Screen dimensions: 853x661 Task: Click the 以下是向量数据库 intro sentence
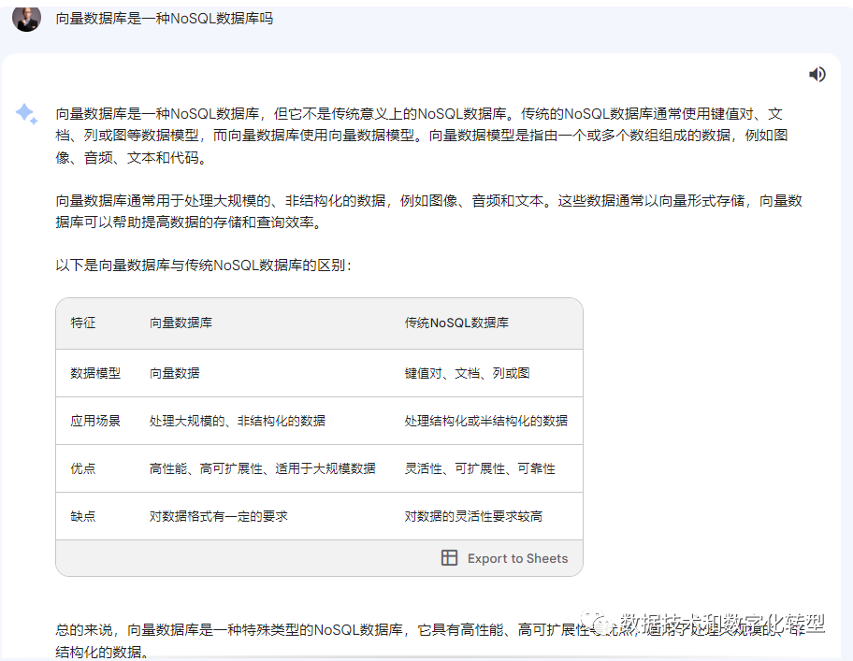coord(204,266)
